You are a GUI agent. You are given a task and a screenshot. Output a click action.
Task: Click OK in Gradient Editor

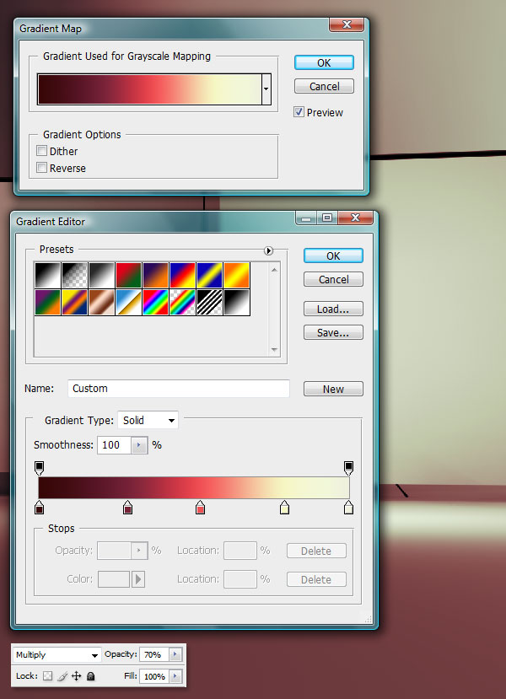tap(333, 255)
